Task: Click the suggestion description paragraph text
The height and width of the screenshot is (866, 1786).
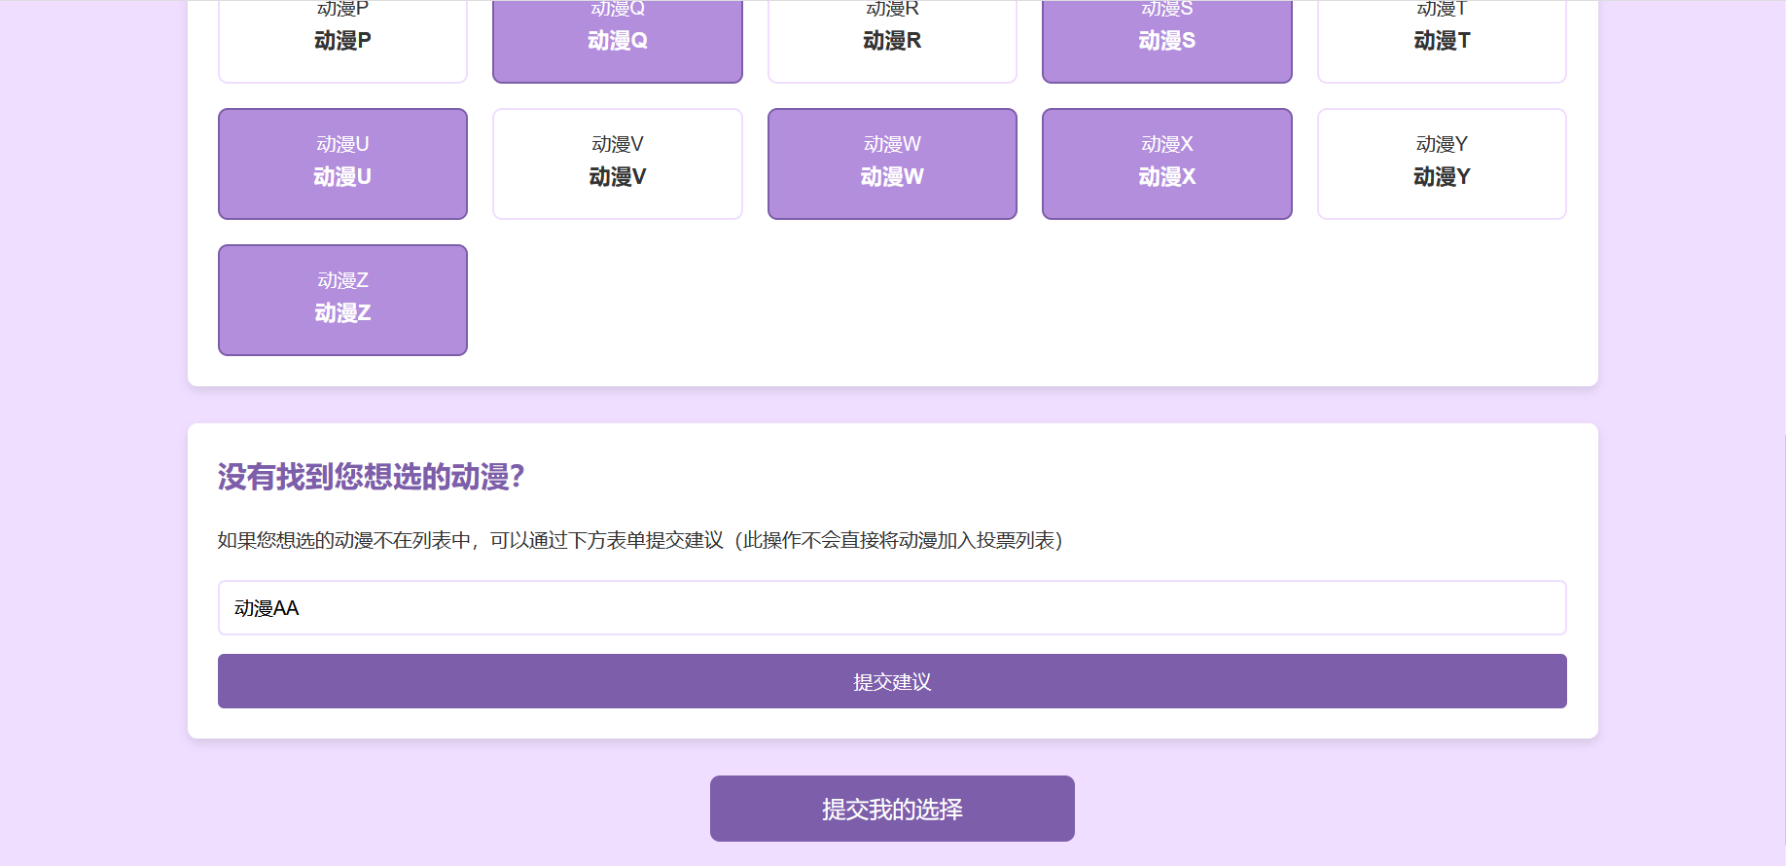Action: 639,540
